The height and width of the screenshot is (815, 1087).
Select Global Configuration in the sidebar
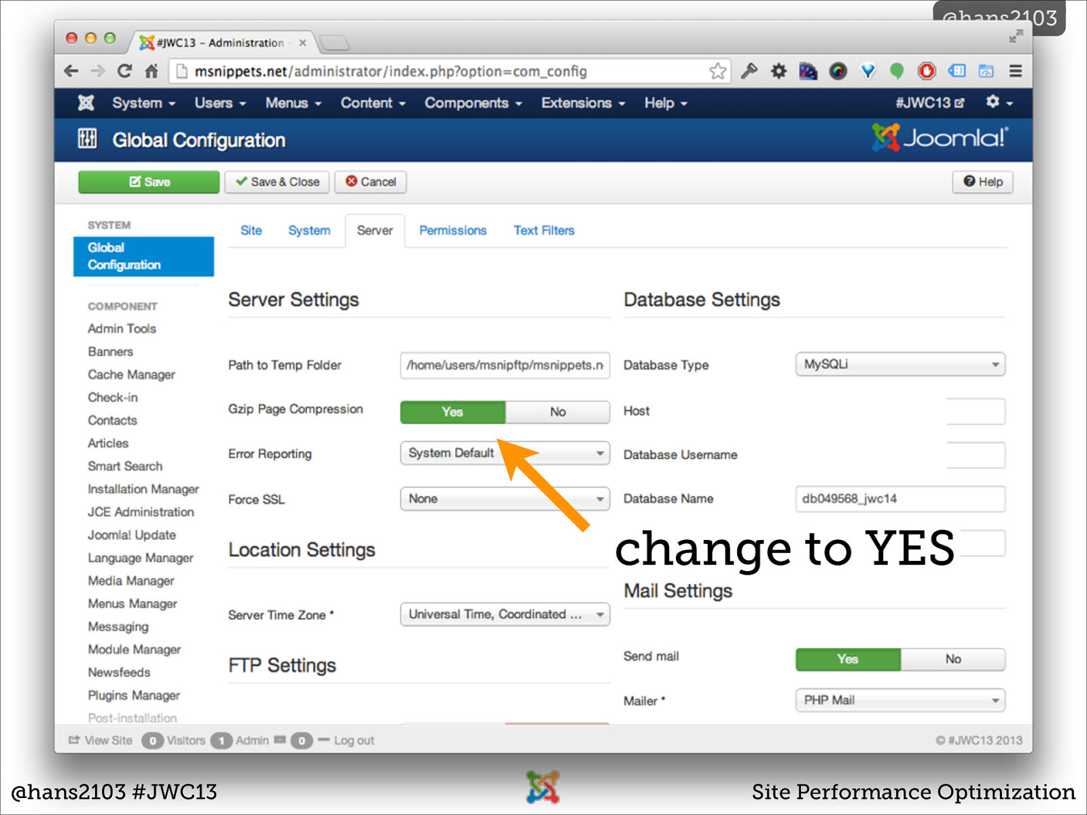pos(143,257)
